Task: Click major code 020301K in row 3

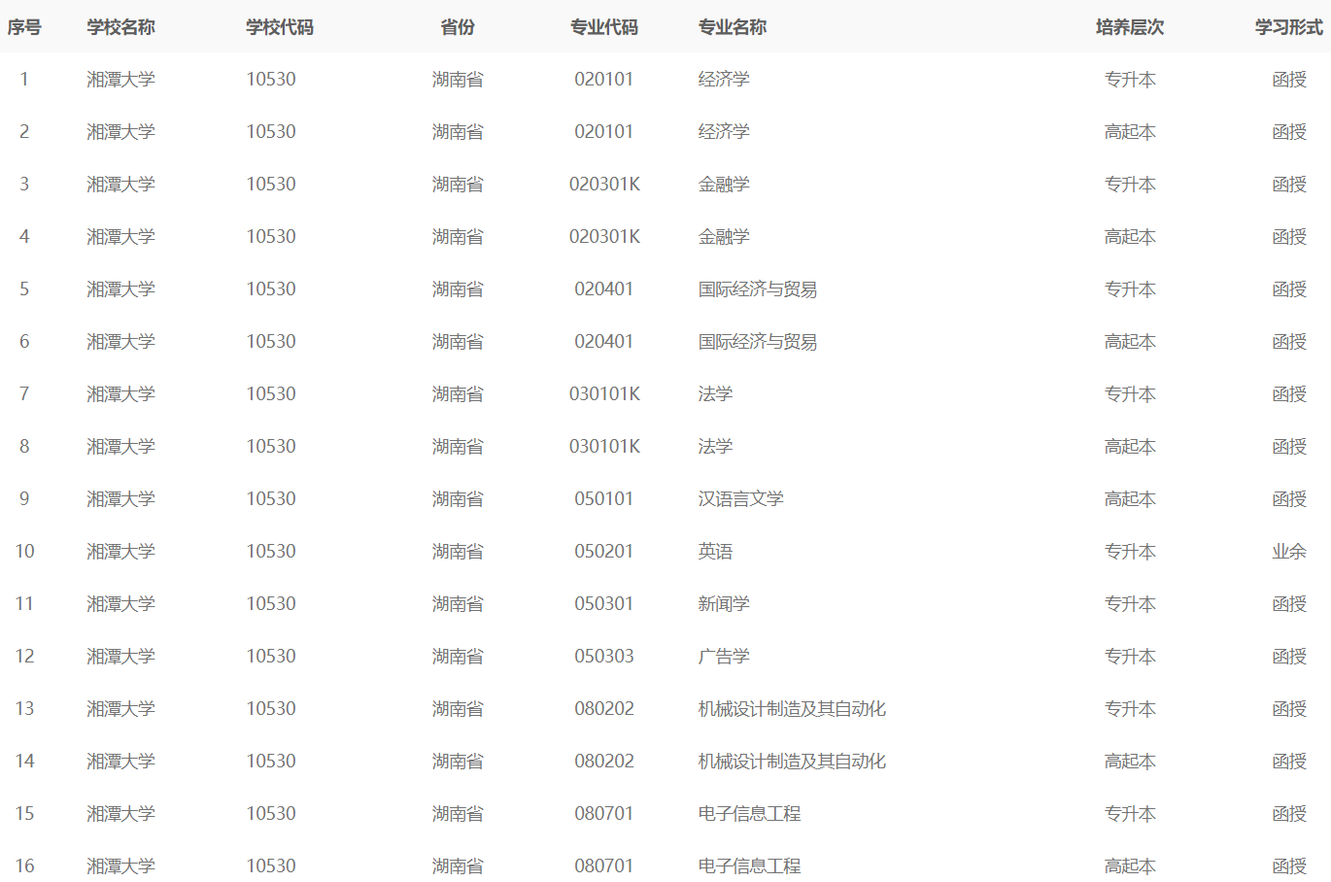Action: [x=604, y=185]
